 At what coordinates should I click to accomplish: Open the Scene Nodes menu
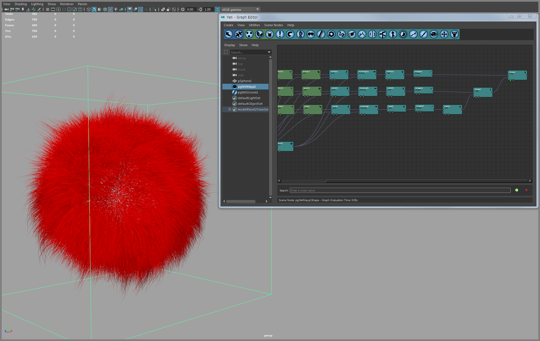coord(273,25)
